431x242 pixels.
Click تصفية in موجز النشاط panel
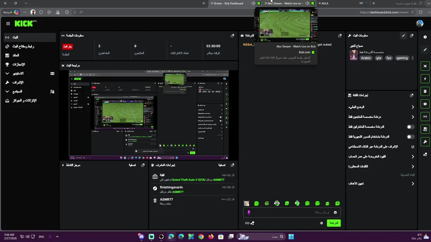point(132,165)
